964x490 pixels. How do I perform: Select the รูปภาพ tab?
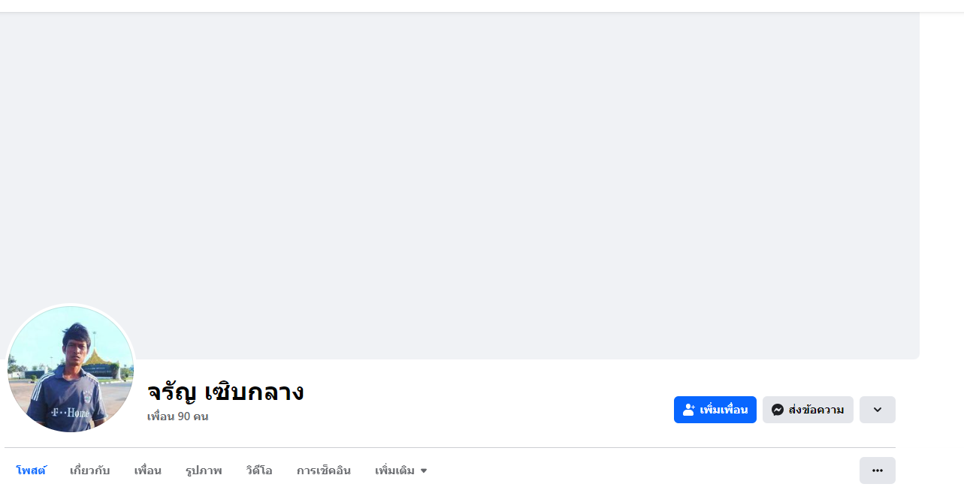coord(204,471)
